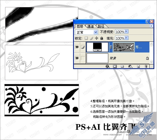
Task: Click the add layer style icon
Action: click(107, 66)
